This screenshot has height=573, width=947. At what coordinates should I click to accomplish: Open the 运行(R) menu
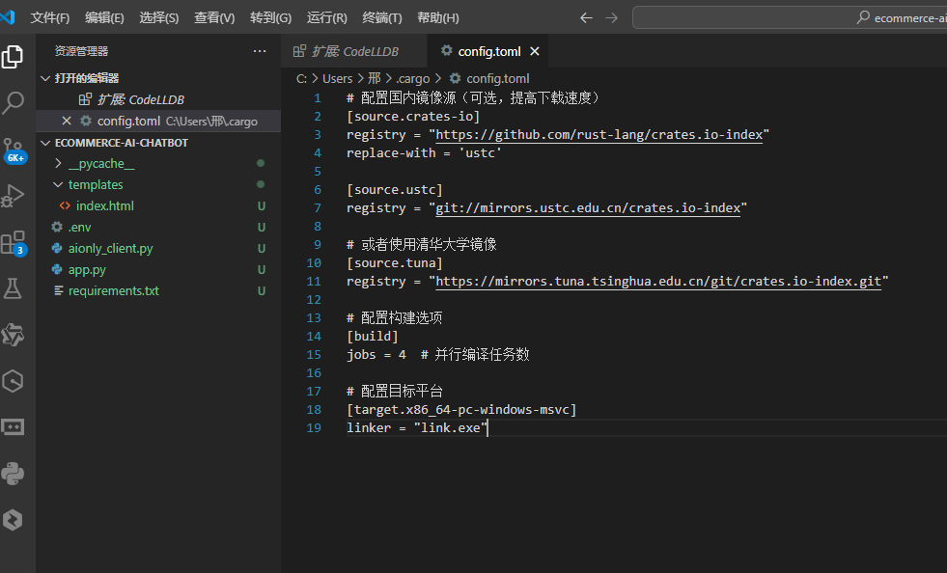point(326,18)
